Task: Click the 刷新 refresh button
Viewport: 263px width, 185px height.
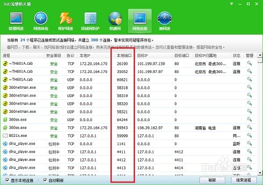Action: click(x=212, y=180)
